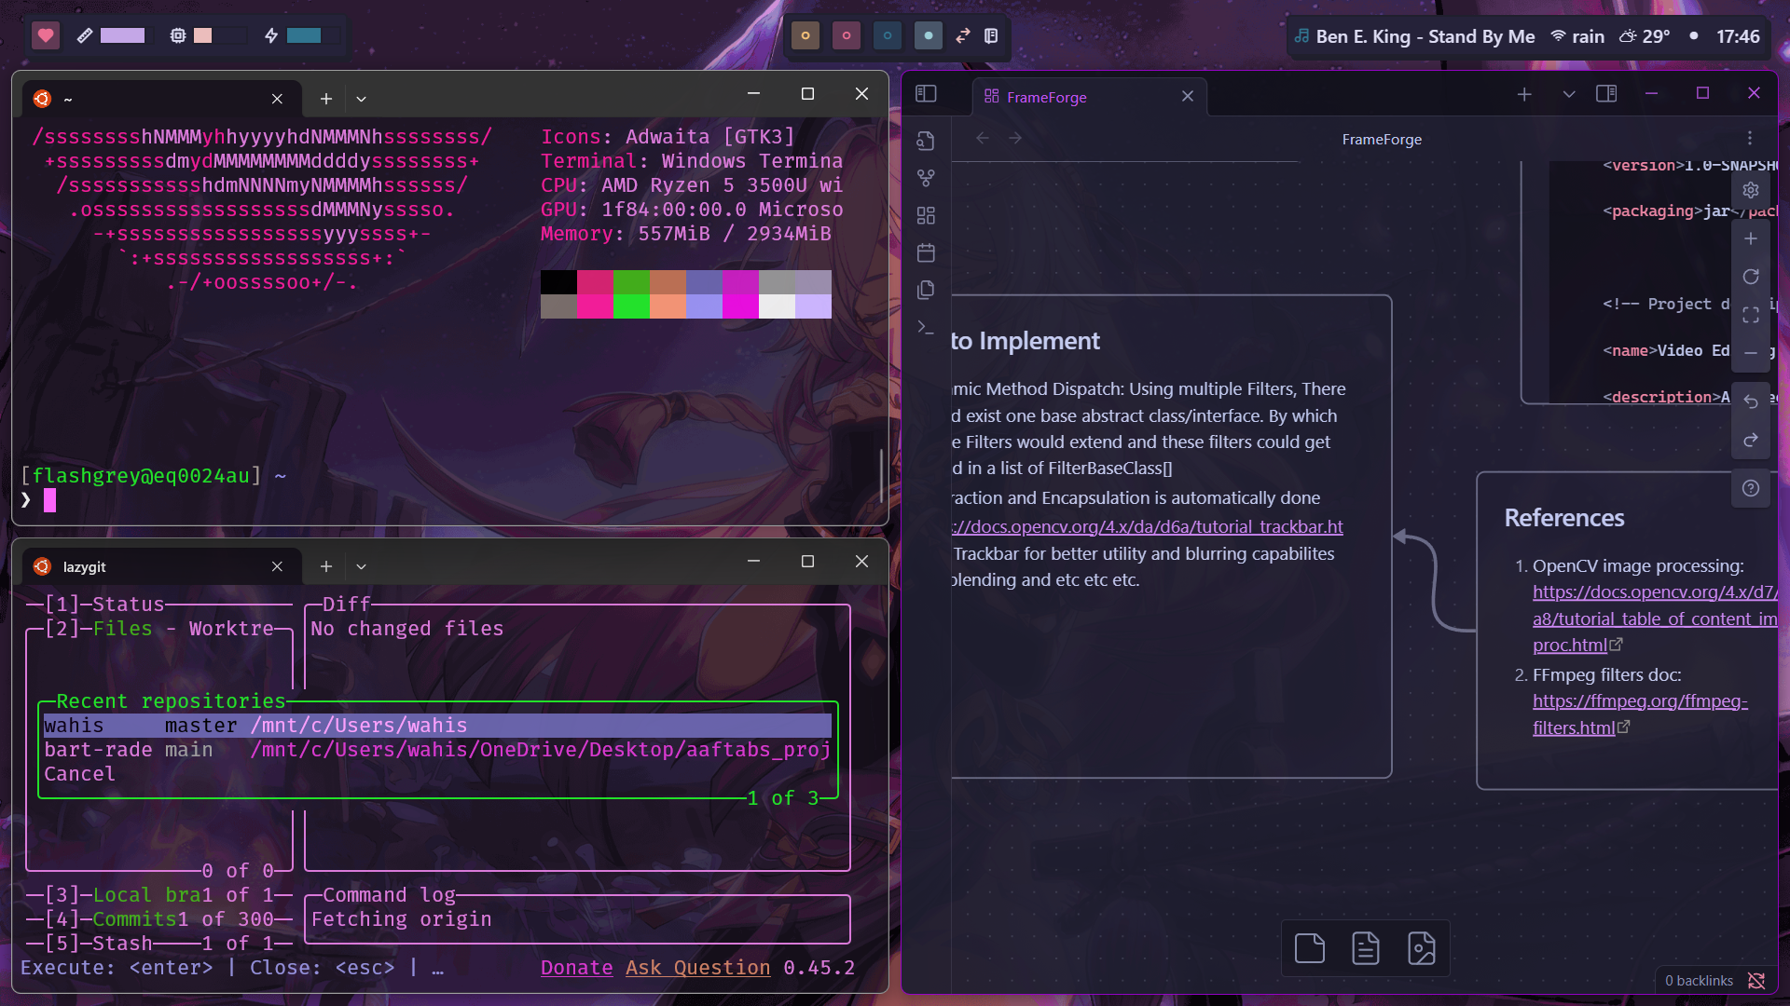
Task: Open the dashboard widgets sidebar icon
Action: click(926, 215)
